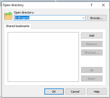Click inside the empty bookmarks list
The height and width of the screenshot is (98, 110).
click(x=43, y=57)
